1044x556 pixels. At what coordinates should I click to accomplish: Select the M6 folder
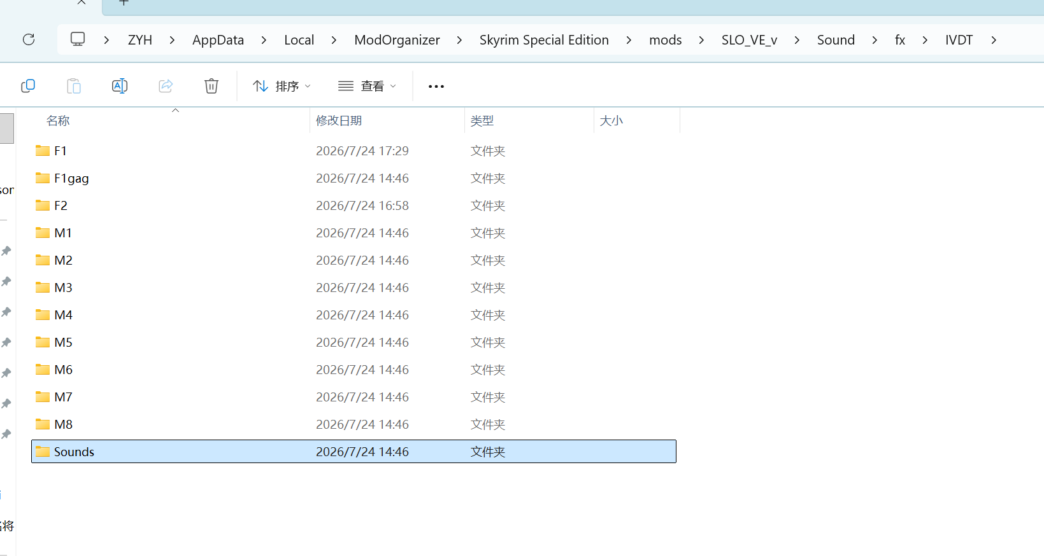coord(354,370)
